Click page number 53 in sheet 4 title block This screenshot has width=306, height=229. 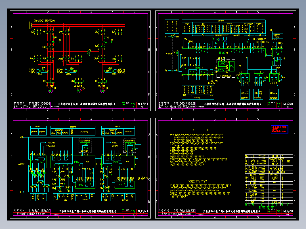click(x=288, y=214)
